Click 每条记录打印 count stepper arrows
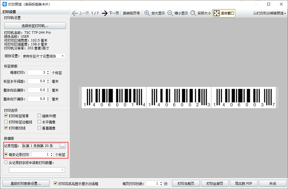The width and height of the screenshot is (288, 189). point(52,154)
